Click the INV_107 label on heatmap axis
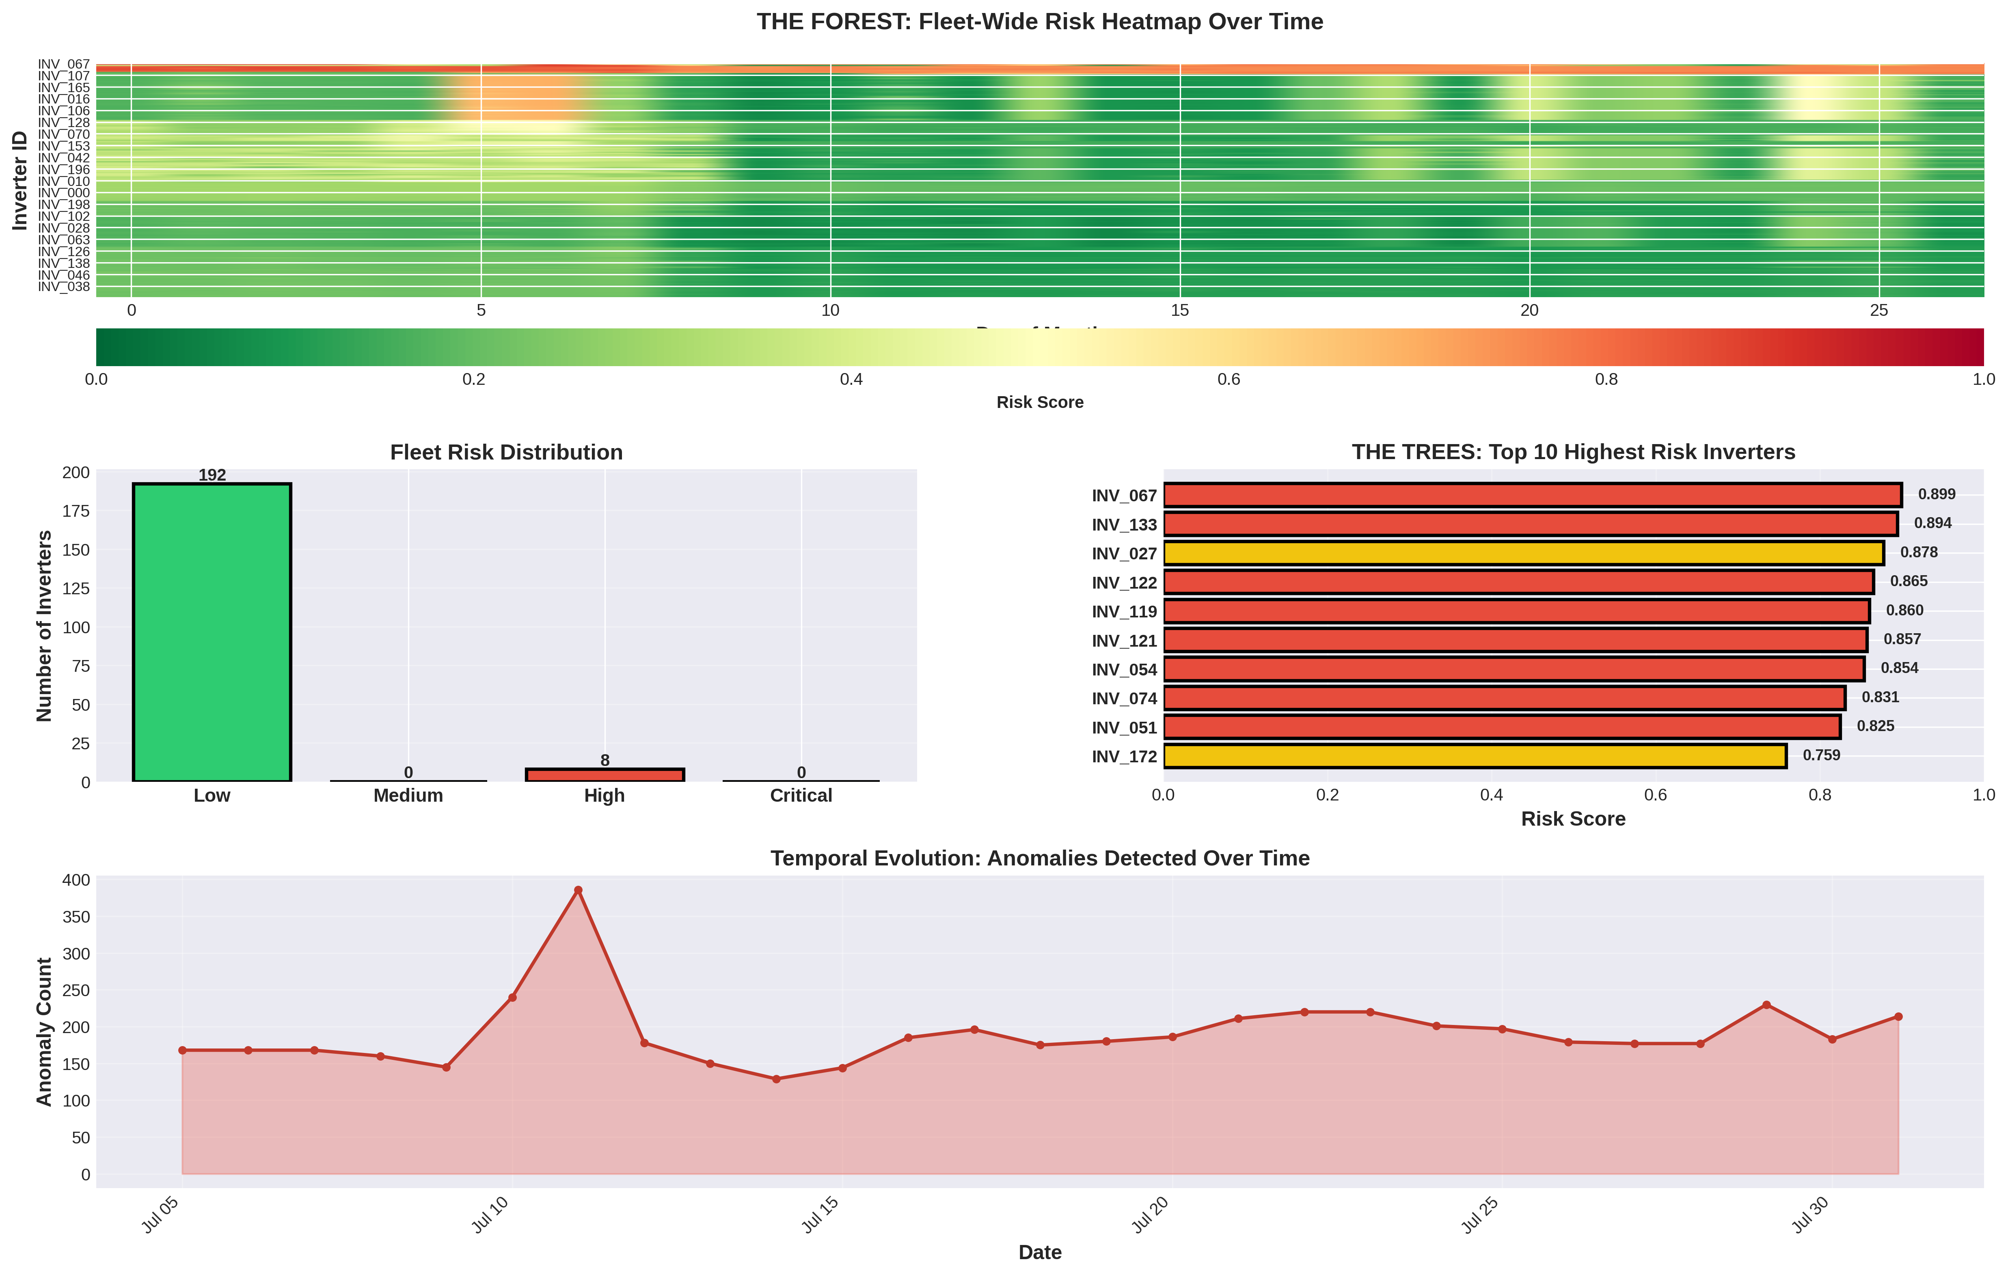 (x=63, y=76)
